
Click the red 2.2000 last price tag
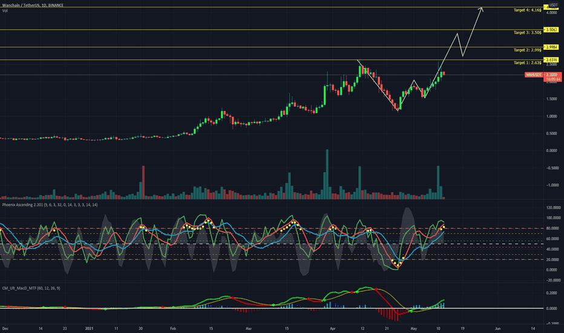552,75
